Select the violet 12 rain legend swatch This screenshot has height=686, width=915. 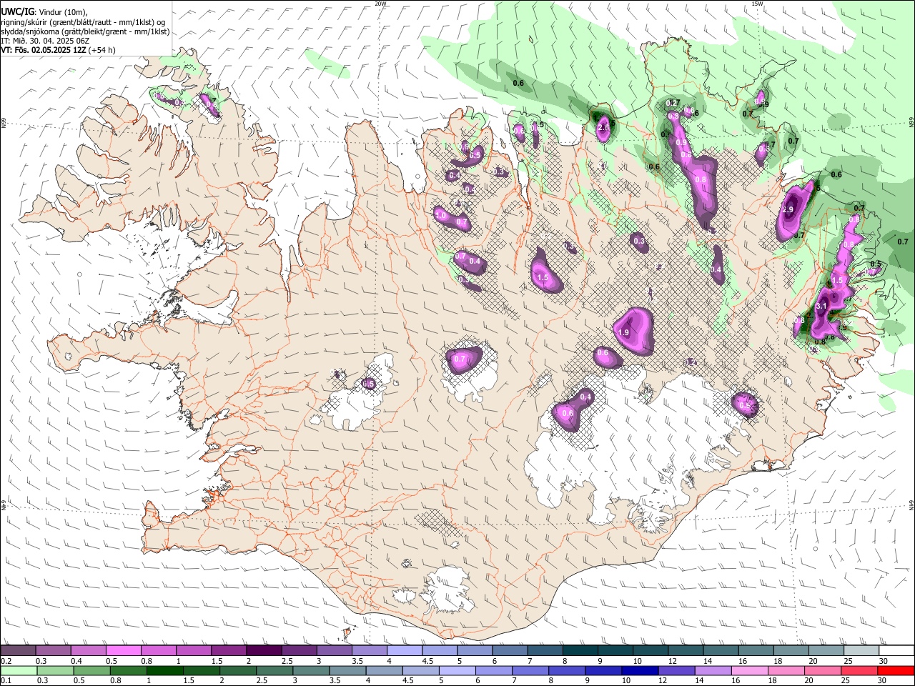(x=676, y=670)
